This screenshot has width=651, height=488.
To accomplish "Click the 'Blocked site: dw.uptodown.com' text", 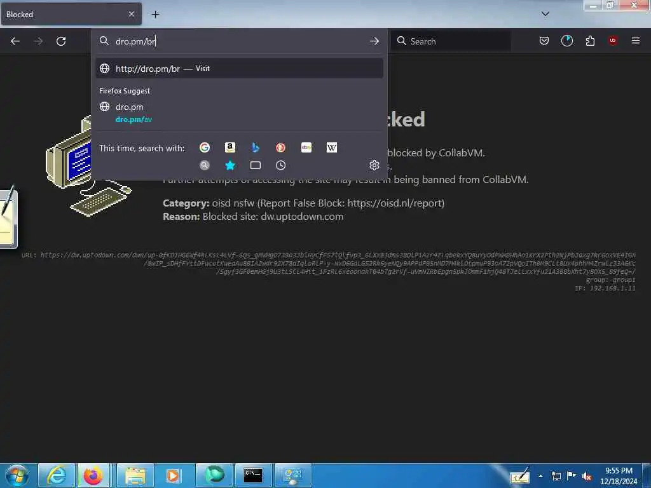I will pos(273,217).
